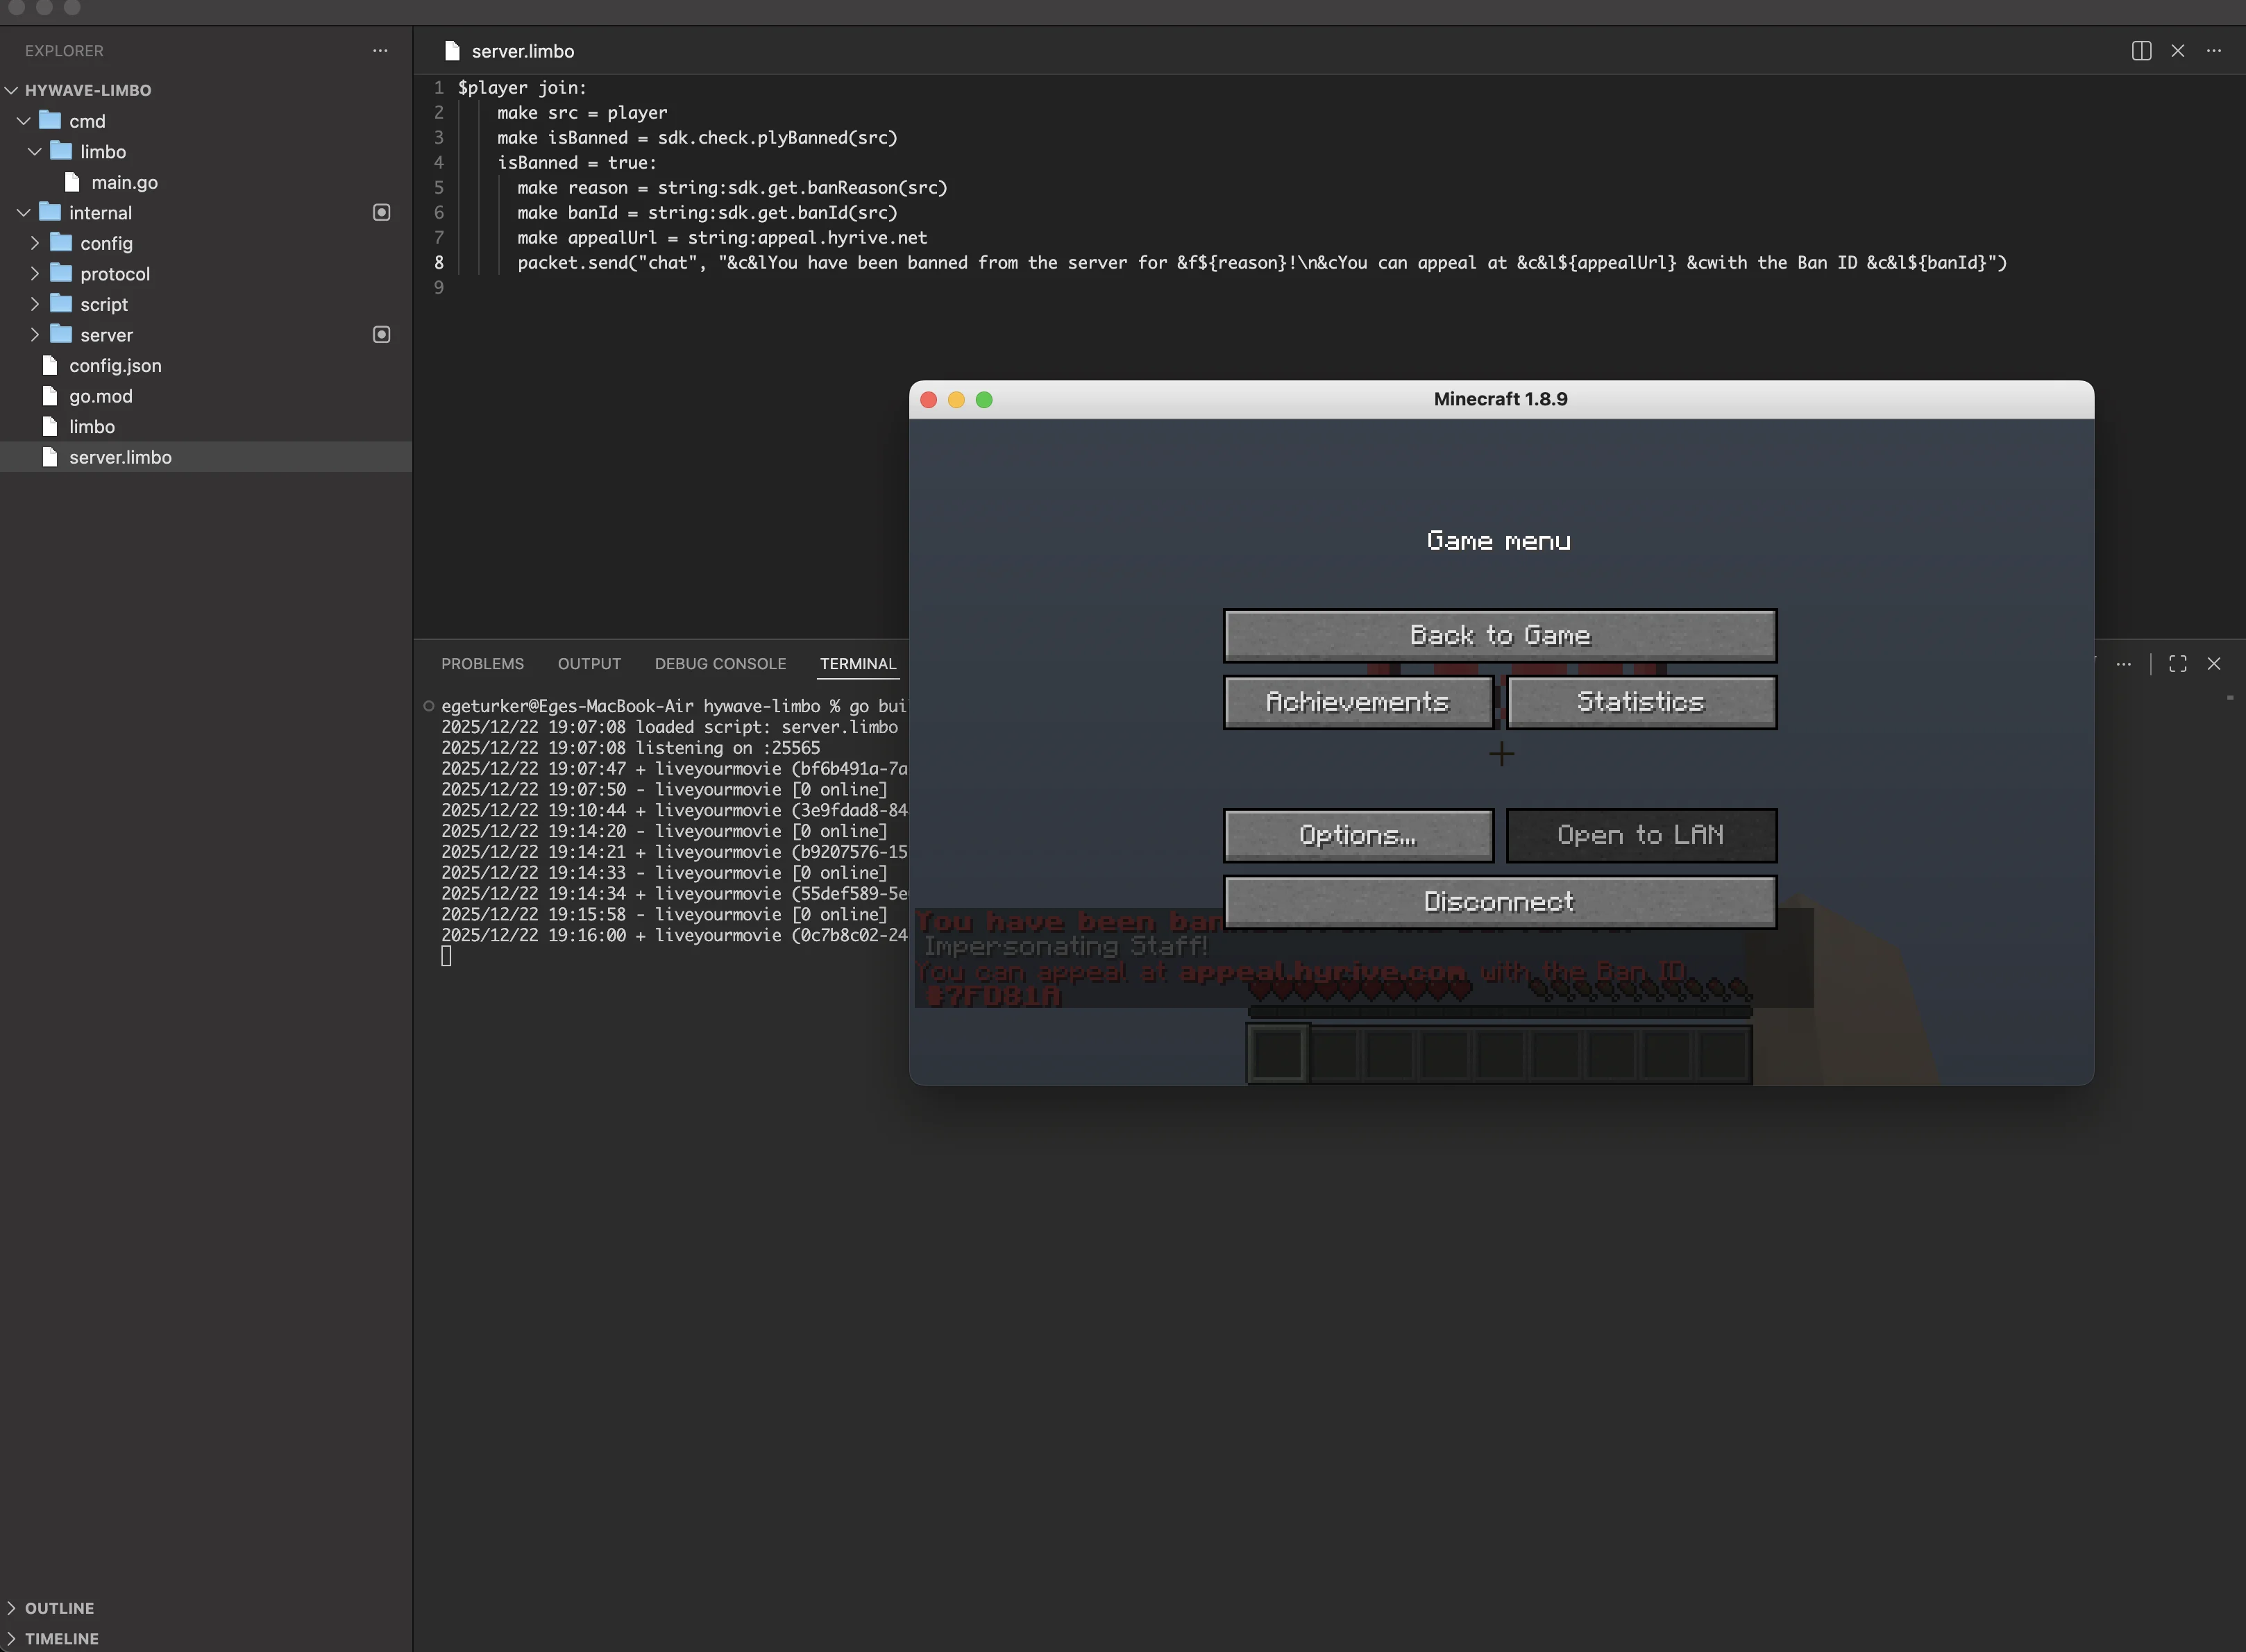This screenshot has height=1652, width=2246.
Task: Click Back to Game in Minecraft menu
Action: (1500, 636)
